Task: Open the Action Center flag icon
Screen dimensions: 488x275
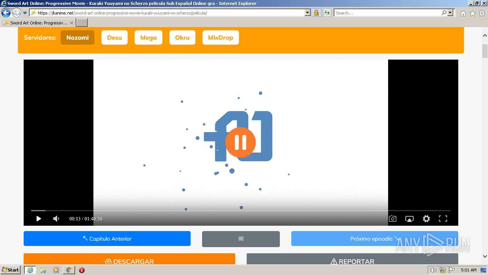Action: click(452, 270)
